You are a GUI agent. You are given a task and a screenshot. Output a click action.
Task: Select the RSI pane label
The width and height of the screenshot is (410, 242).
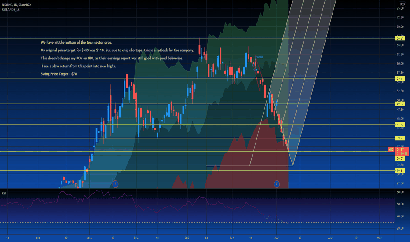pyautogui.click(x=4, y=193)
